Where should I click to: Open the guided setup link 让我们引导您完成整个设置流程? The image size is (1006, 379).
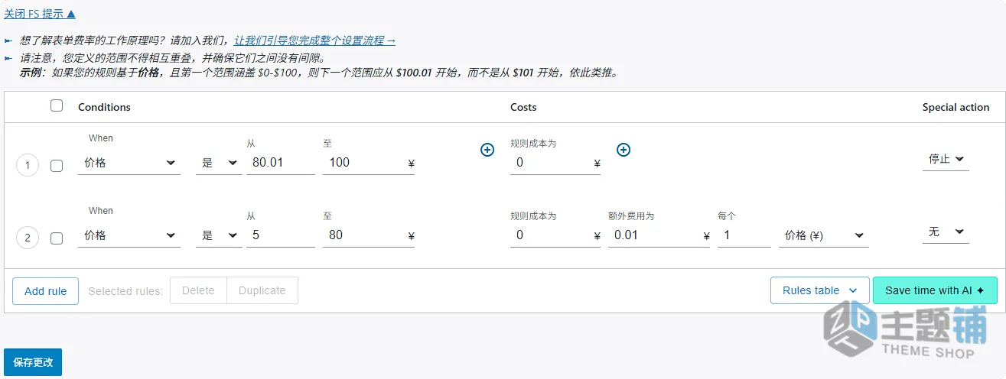coord(315,40)
